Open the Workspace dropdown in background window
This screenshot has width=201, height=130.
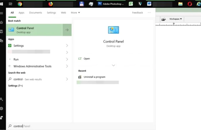(x=175, y=19)
